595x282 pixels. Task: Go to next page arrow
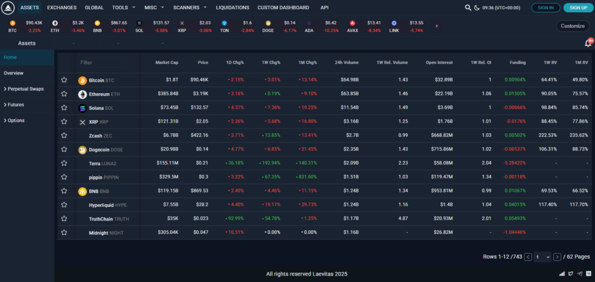pos(557,257)
